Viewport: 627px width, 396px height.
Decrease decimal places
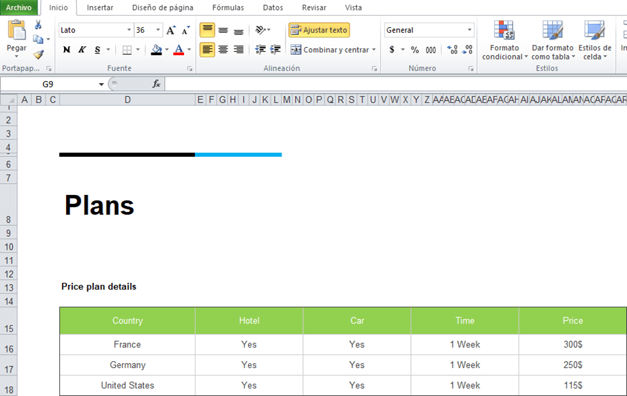pyautogui.click(x=467, y=50)
